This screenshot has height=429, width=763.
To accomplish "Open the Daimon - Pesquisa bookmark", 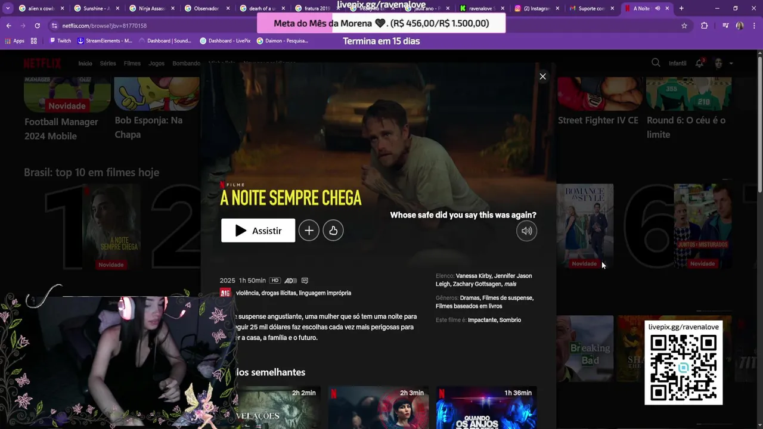I will (283, 41).
